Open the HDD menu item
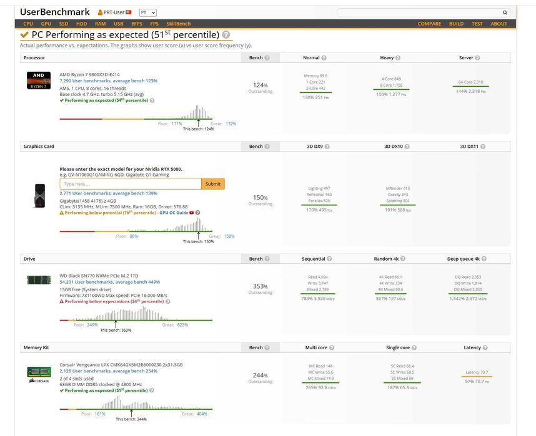The width and height of the screenshot is (536, 436). [x=81, y=24]
